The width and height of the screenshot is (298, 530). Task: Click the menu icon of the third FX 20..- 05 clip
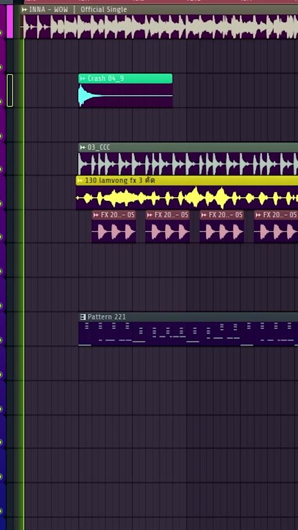pos(204,215)
